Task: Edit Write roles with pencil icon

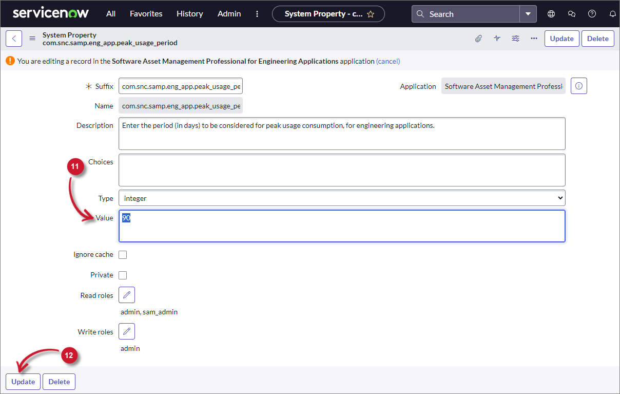Action: (127, 331)
